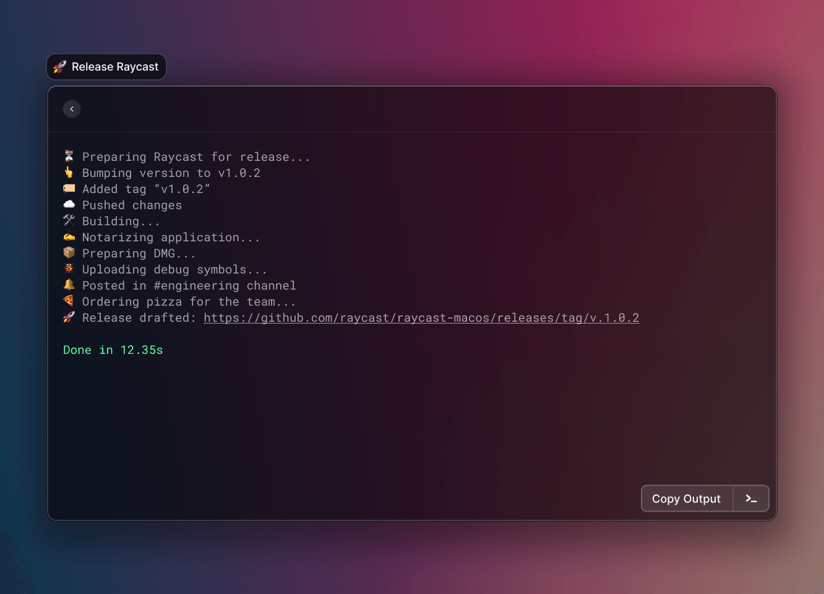Click the tag label icon beside Added tag
824x594 pixels.
click(x=69, y=188)
